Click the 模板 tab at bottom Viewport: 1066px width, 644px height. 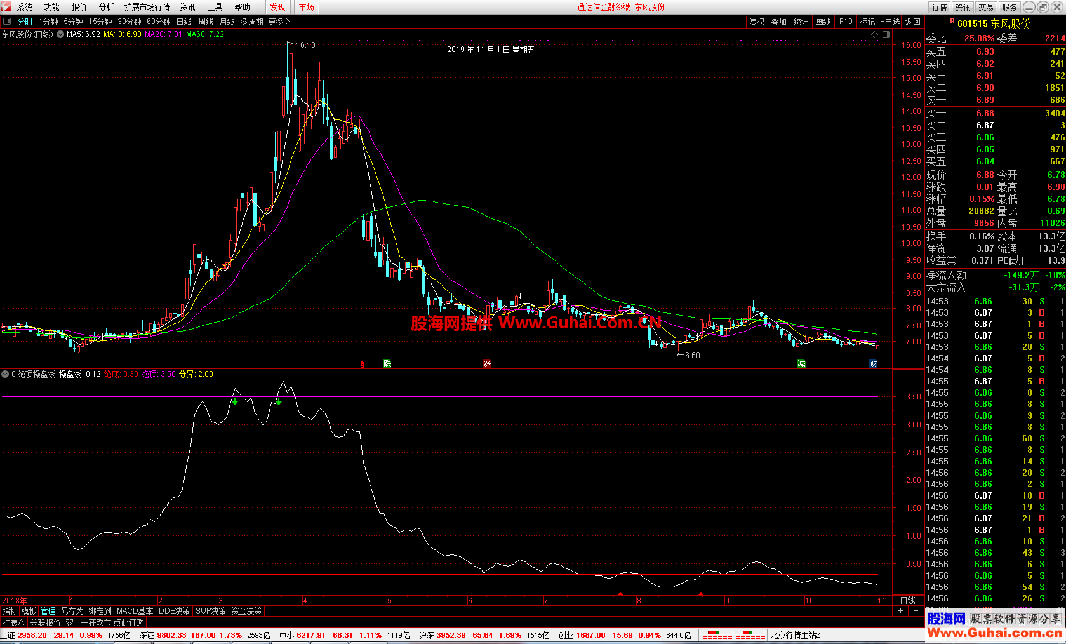(x=29, y=611)
